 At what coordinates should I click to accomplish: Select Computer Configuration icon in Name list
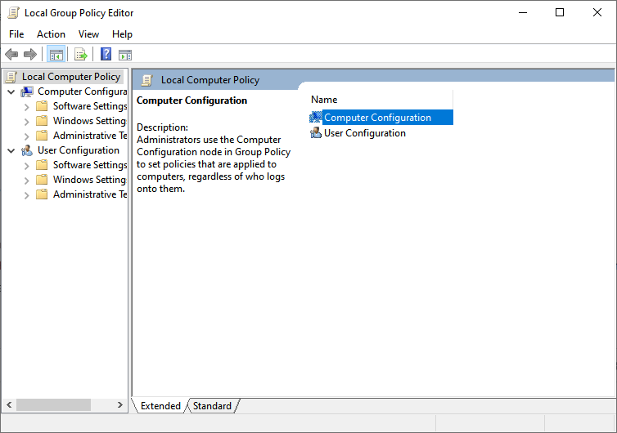[x=316, y=117]
